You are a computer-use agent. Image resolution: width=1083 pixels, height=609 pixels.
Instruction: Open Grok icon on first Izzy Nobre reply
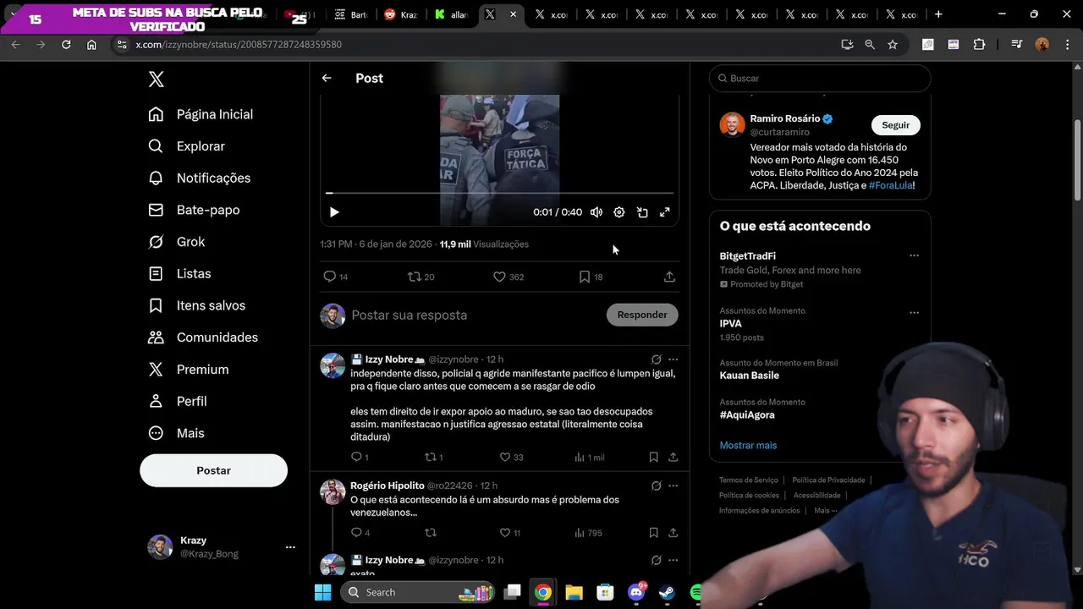(x=656, y=359)
